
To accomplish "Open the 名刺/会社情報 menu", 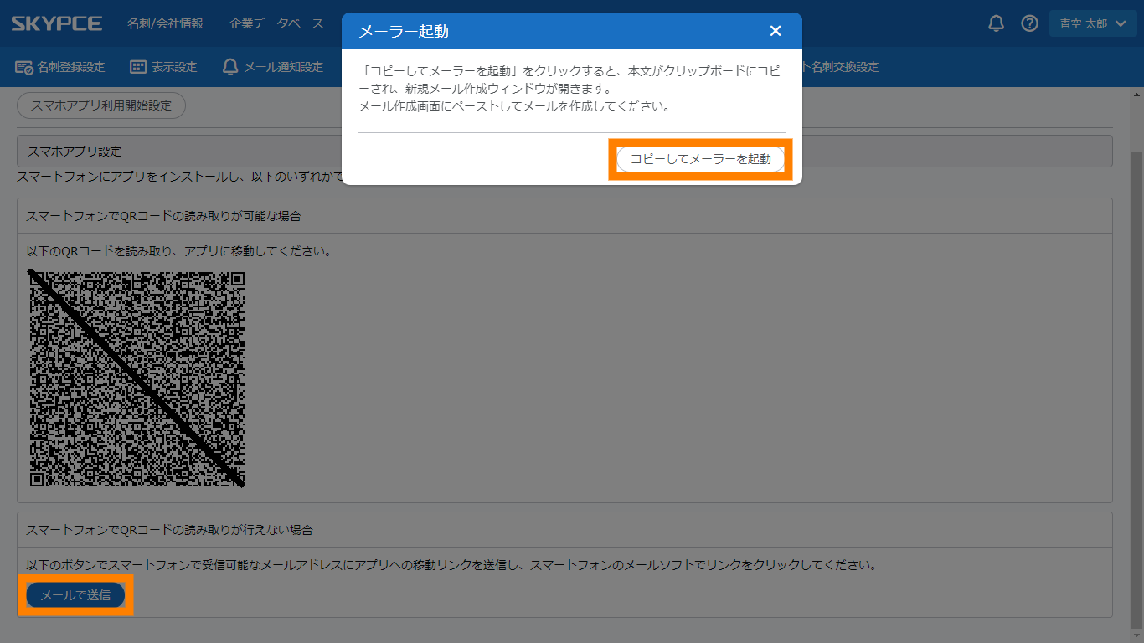I will point(165,23).
